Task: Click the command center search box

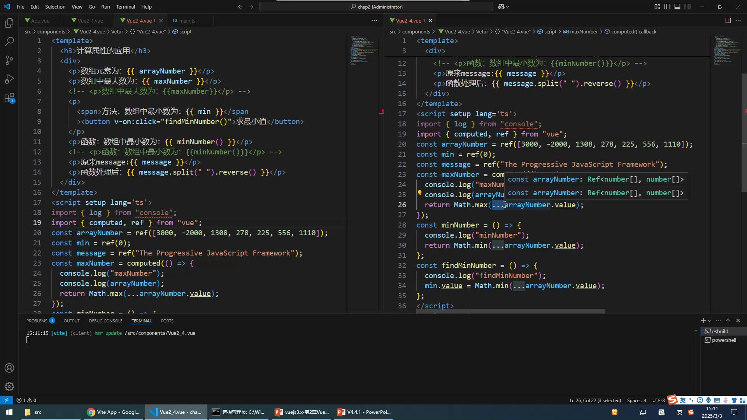Action: click(x=376, y=7)
